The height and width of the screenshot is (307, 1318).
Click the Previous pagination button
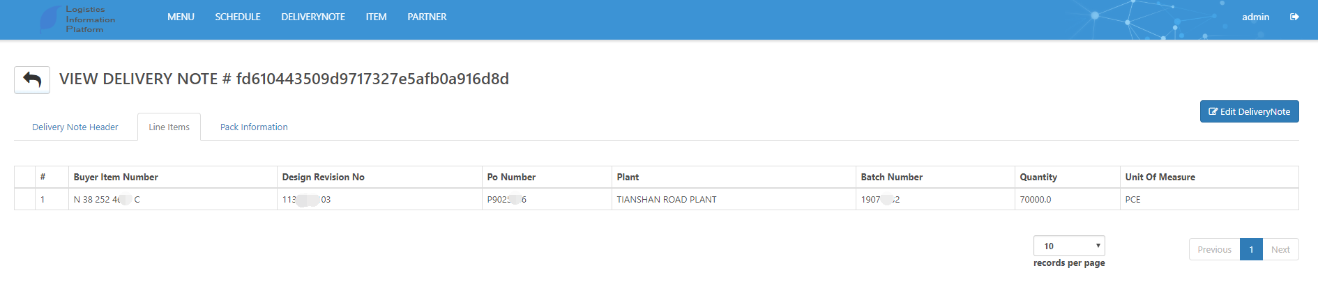pos(1214,249)
